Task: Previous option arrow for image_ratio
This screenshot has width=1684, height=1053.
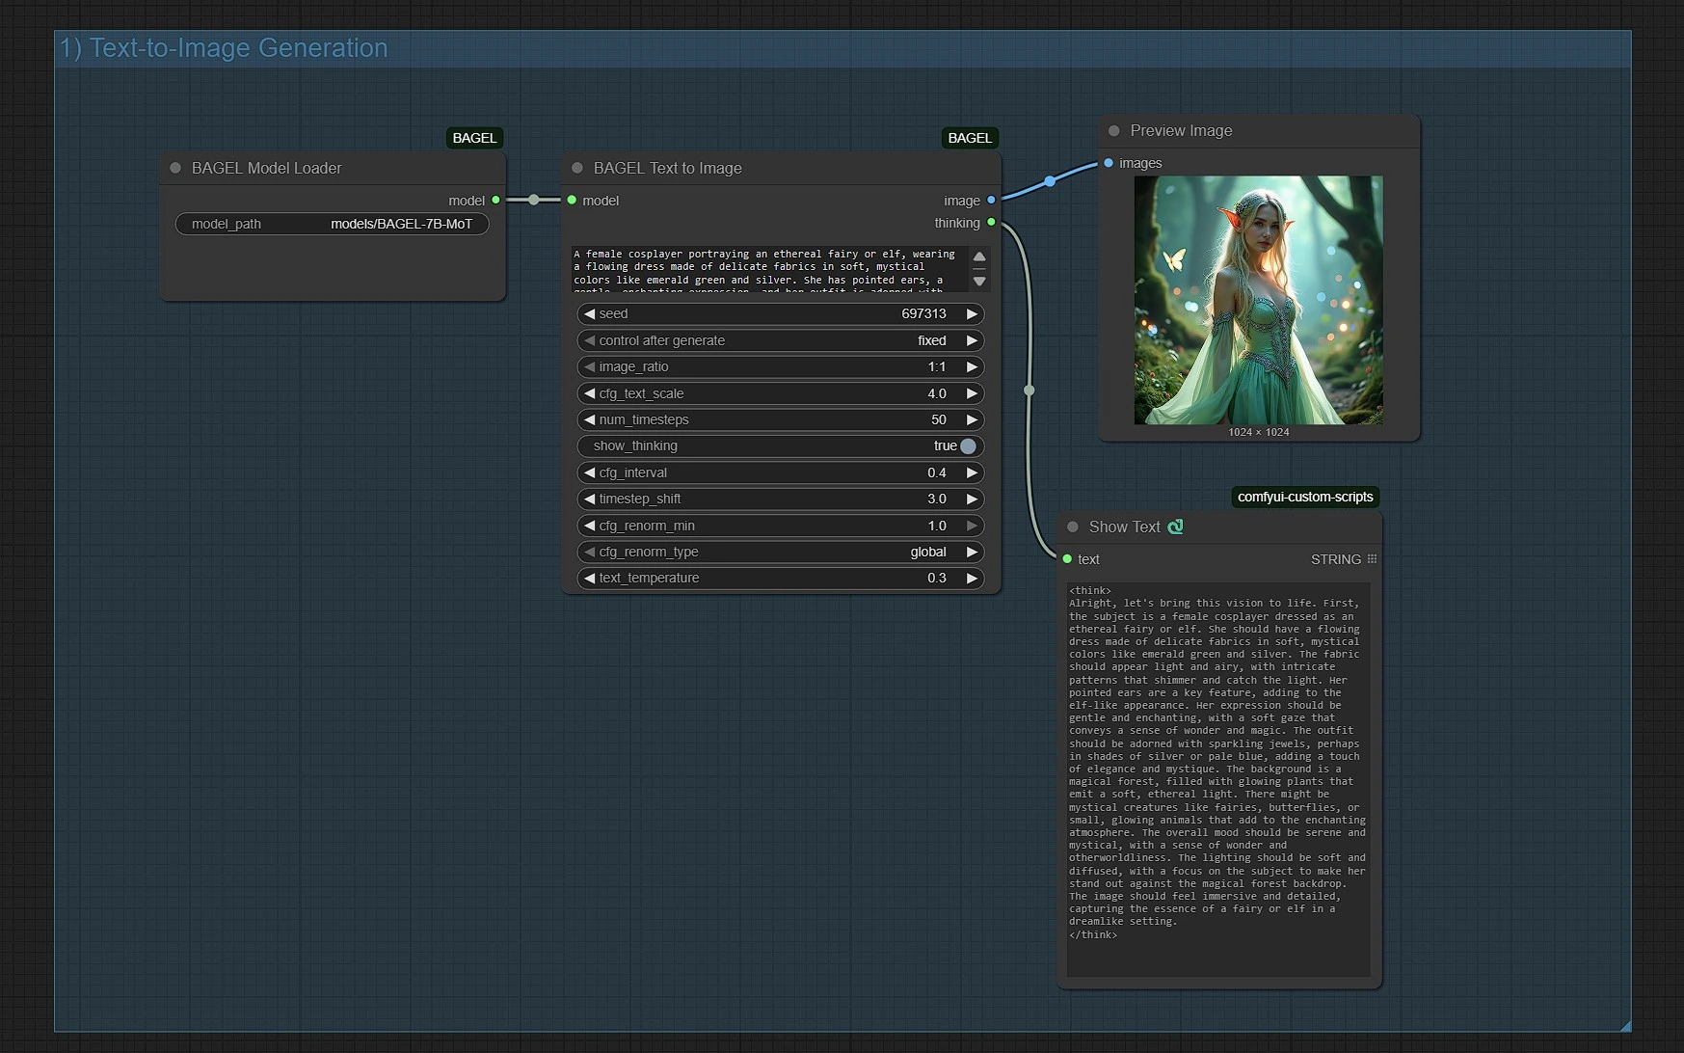Action: (x=589, y=366)
